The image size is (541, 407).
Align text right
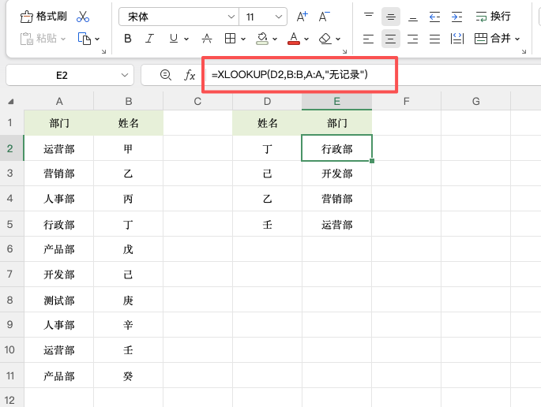coord(412,39)
